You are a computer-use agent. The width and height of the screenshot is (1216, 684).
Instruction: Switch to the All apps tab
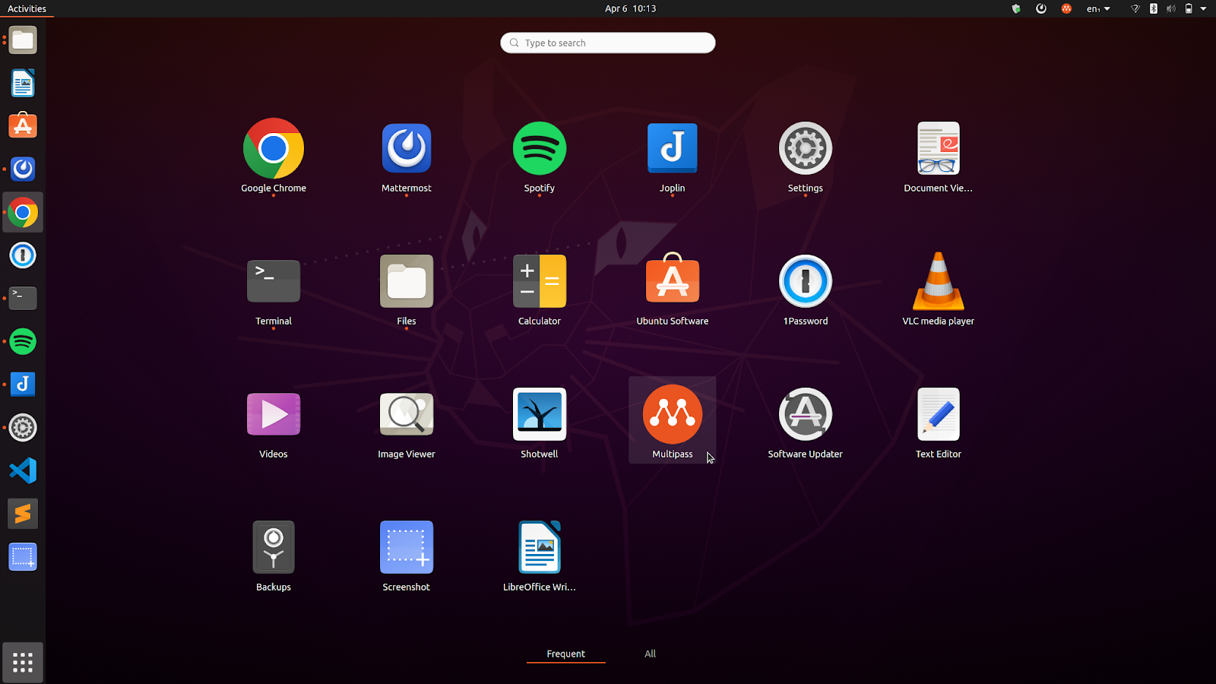650,654
